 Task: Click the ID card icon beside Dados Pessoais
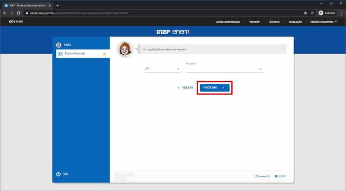tap(60, 54)
